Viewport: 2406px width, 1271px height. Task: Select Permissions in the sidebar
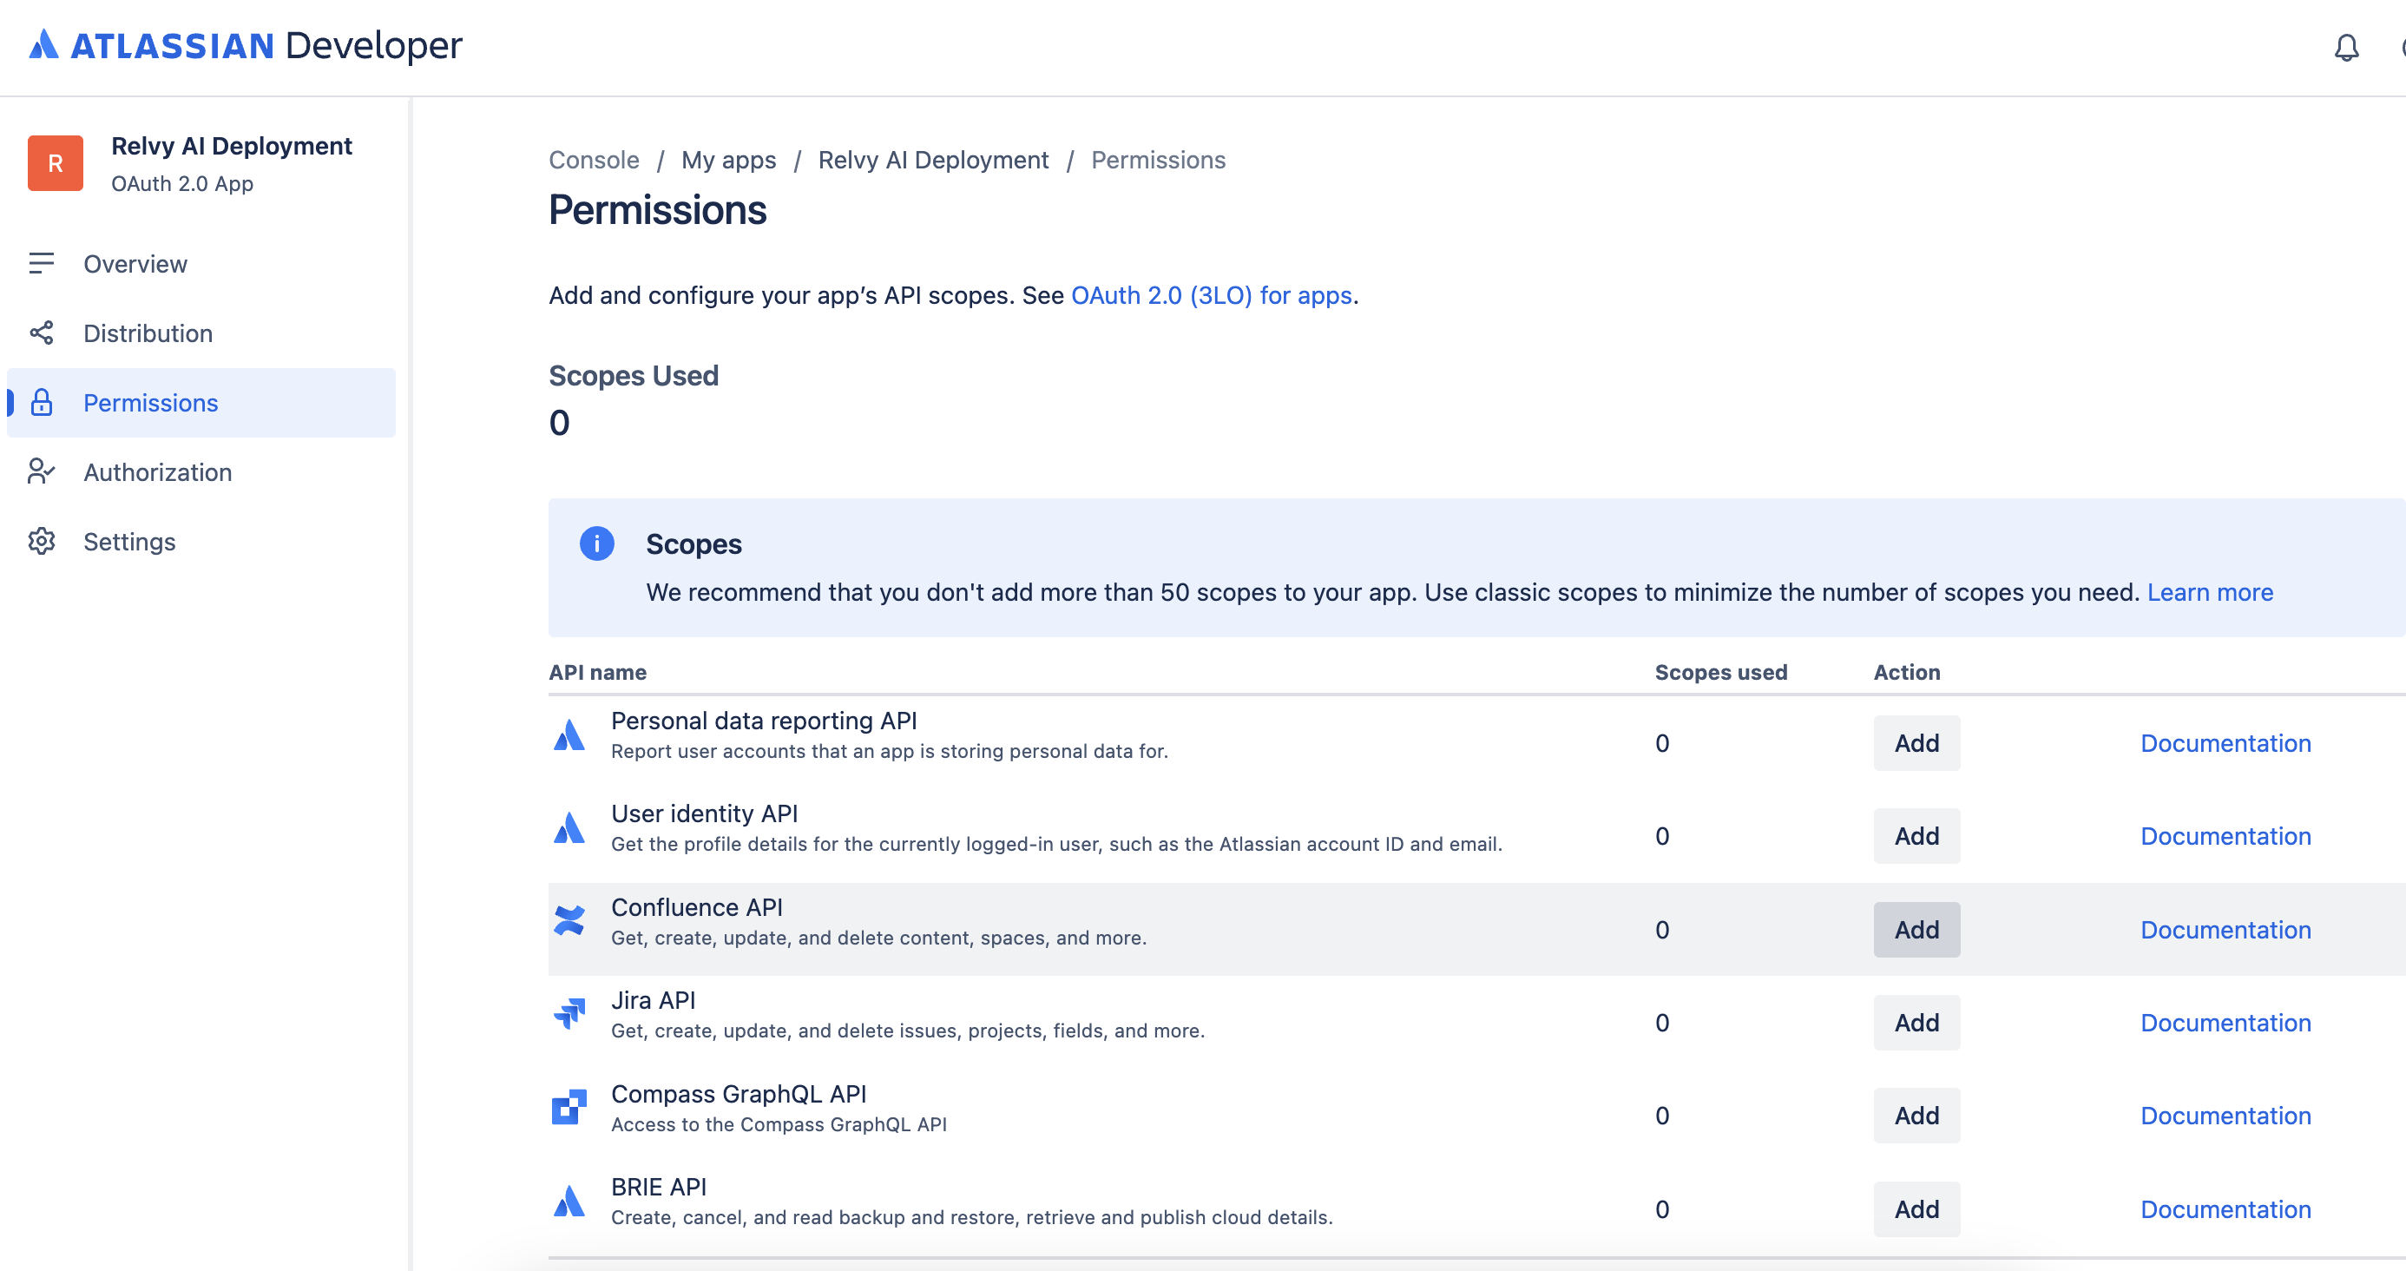150,404
